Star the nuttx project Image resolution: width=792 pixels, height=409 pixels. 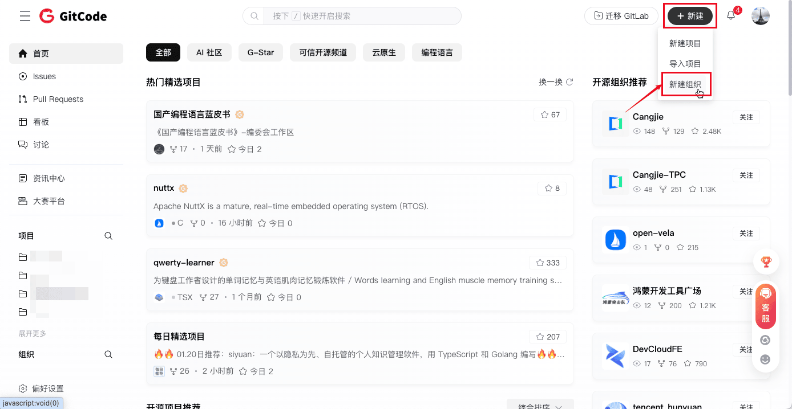[552, 189]
